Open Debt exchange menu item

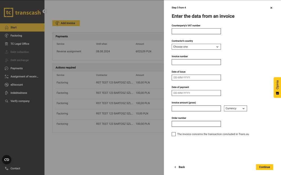click(x=22, y=60)
